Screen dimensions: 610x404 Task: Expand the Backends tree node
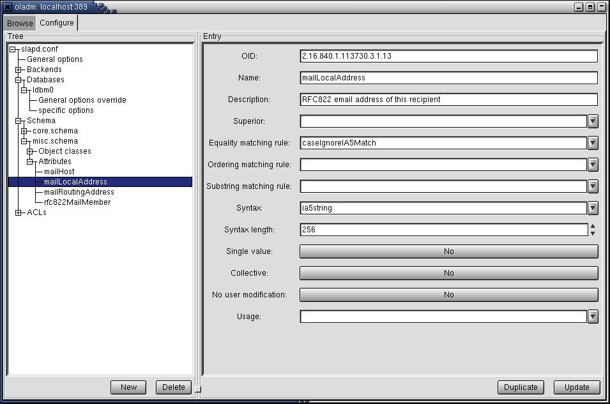[x=19, y=70]
